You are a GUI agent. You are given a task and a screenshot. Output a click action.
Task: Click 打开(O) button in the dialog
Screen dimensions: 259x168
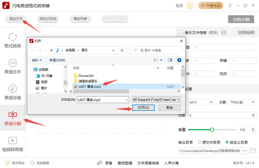click(x=143, y=108)
